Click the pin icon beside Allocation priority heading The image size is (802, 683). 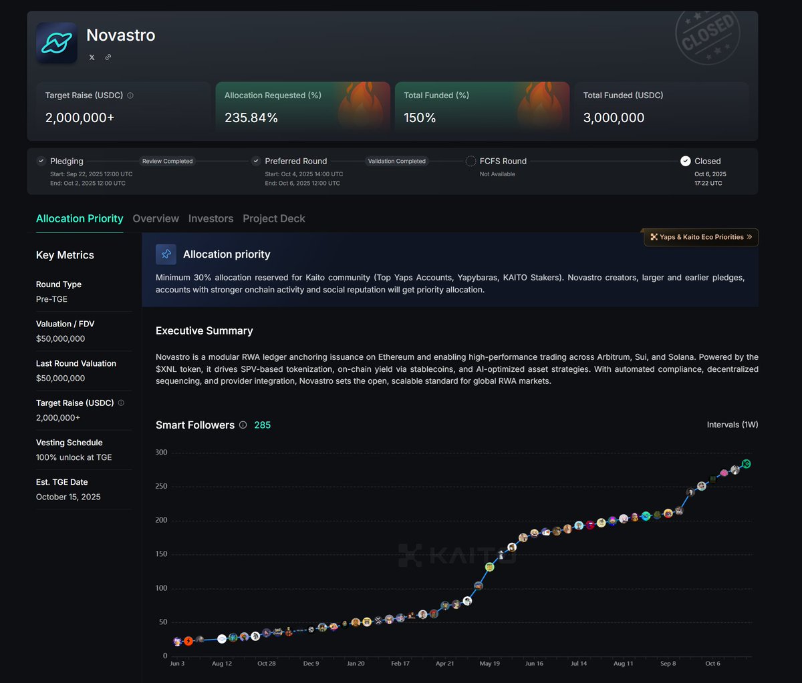click(x=166, y=254)
